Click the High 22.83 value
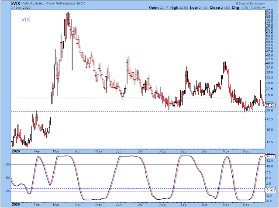 pos(179,8)
